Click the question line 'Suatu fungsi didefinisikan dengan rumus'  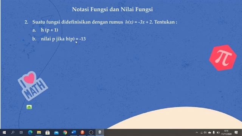click(78, 22)
